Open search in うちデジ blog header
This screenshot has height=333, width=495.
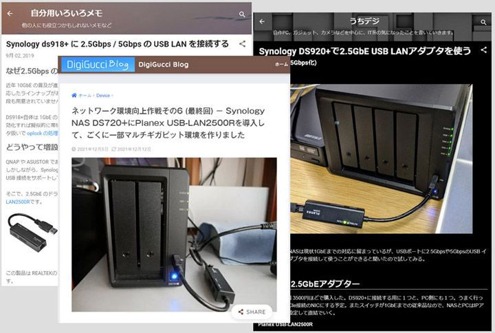pos(483,22)
